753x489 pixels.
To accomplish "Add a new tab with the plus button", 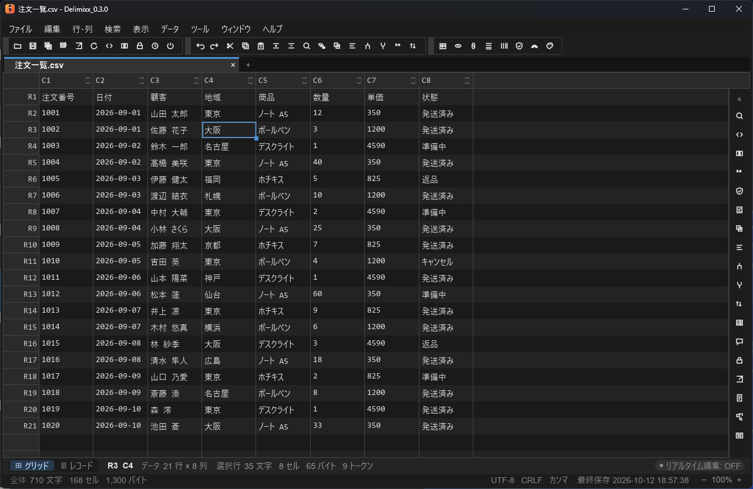I will point(248,65).
